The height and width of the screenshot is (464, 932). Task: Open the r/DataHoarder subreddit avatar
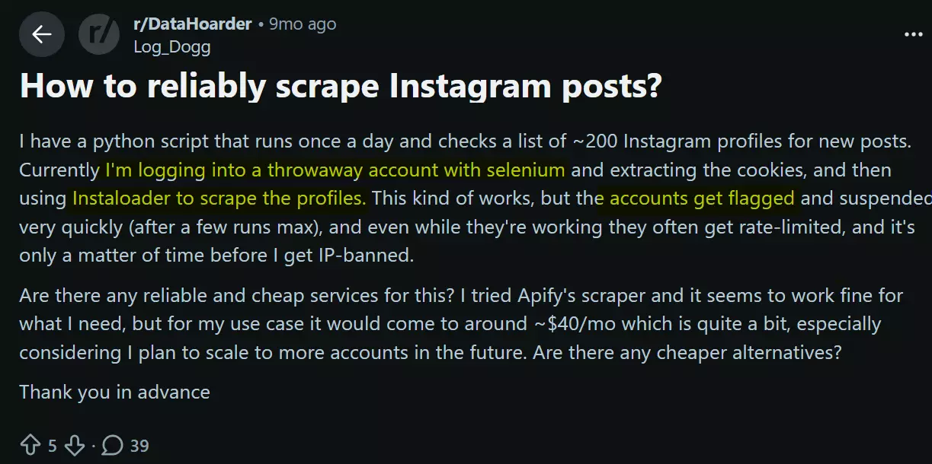(99, 34)
